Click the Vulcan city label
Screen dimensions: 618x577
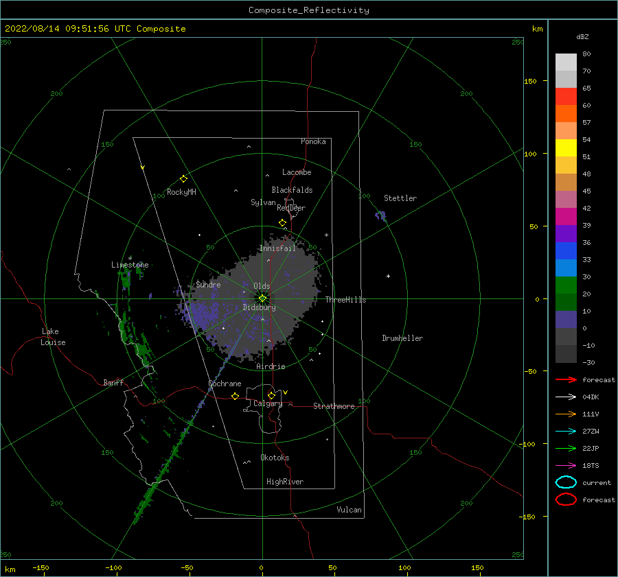click(349, 510)
